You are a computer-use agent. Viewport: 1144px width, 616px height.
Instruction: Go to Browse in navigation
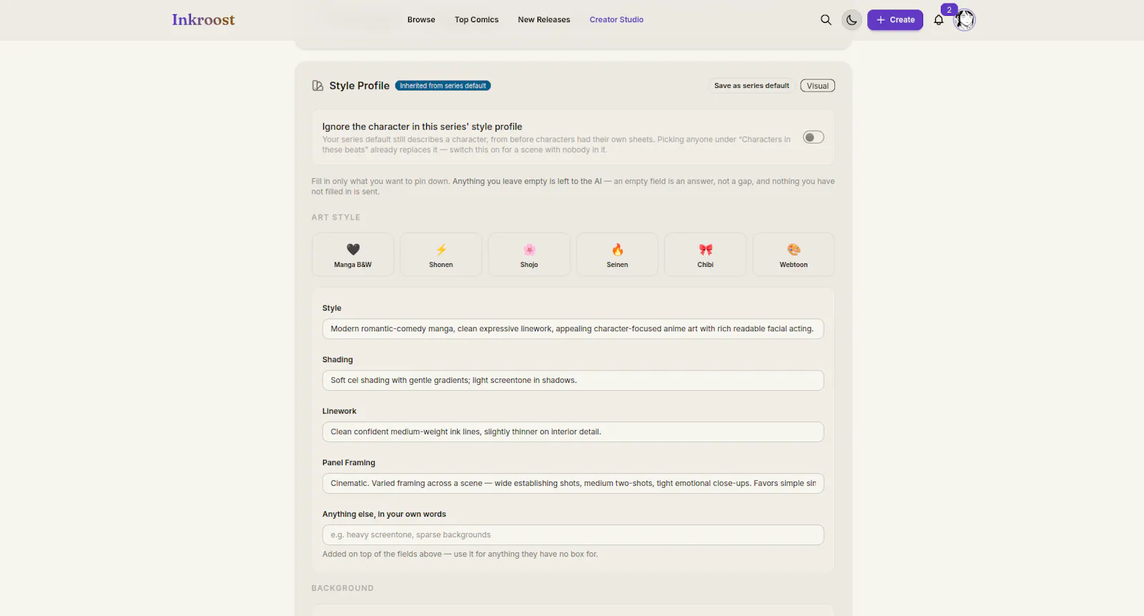pos(421,20)
